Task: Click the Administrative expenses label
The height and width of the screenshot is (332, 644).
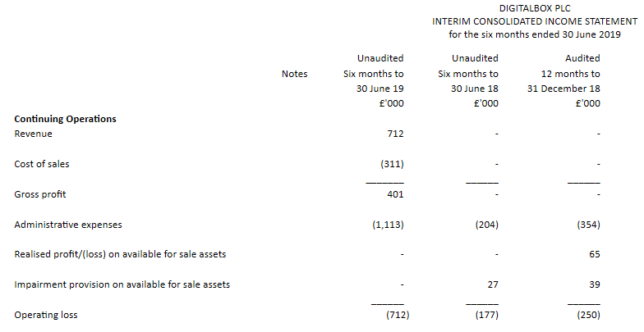Action: 68,225
